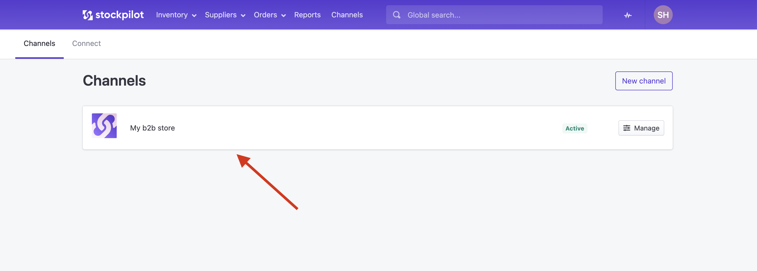Open Channels in the top navigation
The width and height of the screenshot is (757, 271).
[347, 15]
